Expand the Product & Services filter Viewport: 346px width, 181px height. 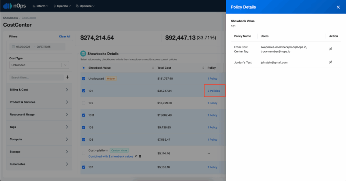[x=39, y=102]
